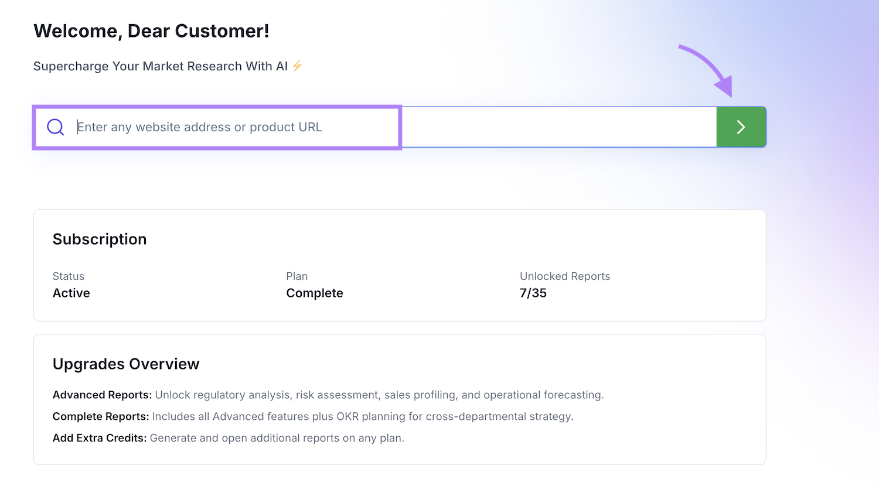Select the 'Welcome, Dear Customer!' heading
The image size is (879, 496).
(x=151, y=31)
